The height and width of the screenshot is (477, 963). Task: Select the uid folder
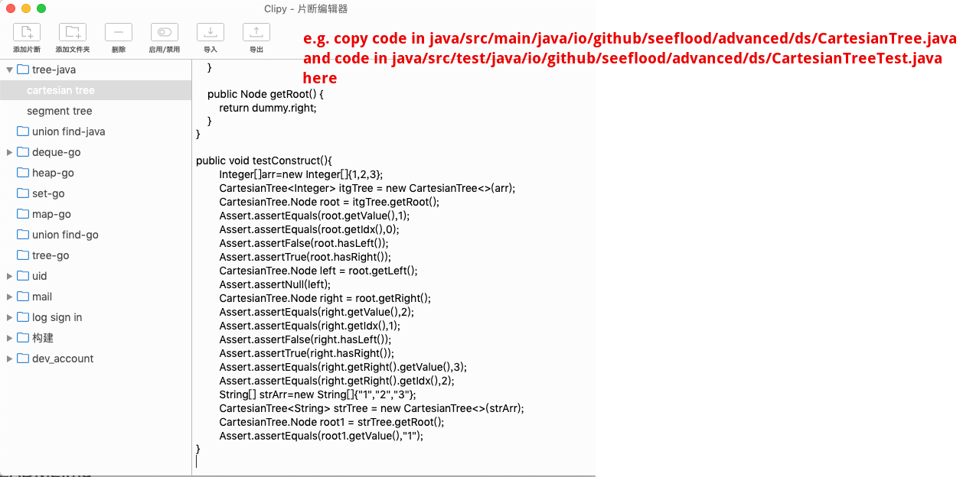[96, 276]
